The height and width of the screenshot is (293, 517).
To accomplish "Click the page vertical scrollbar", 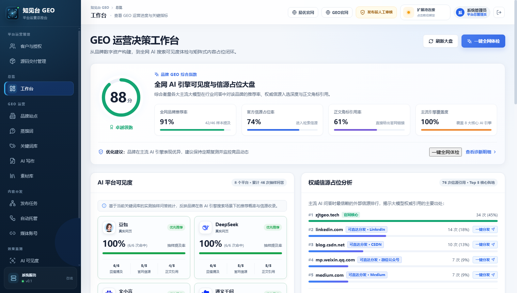I will pyautogui.click(x=515, y=52).
